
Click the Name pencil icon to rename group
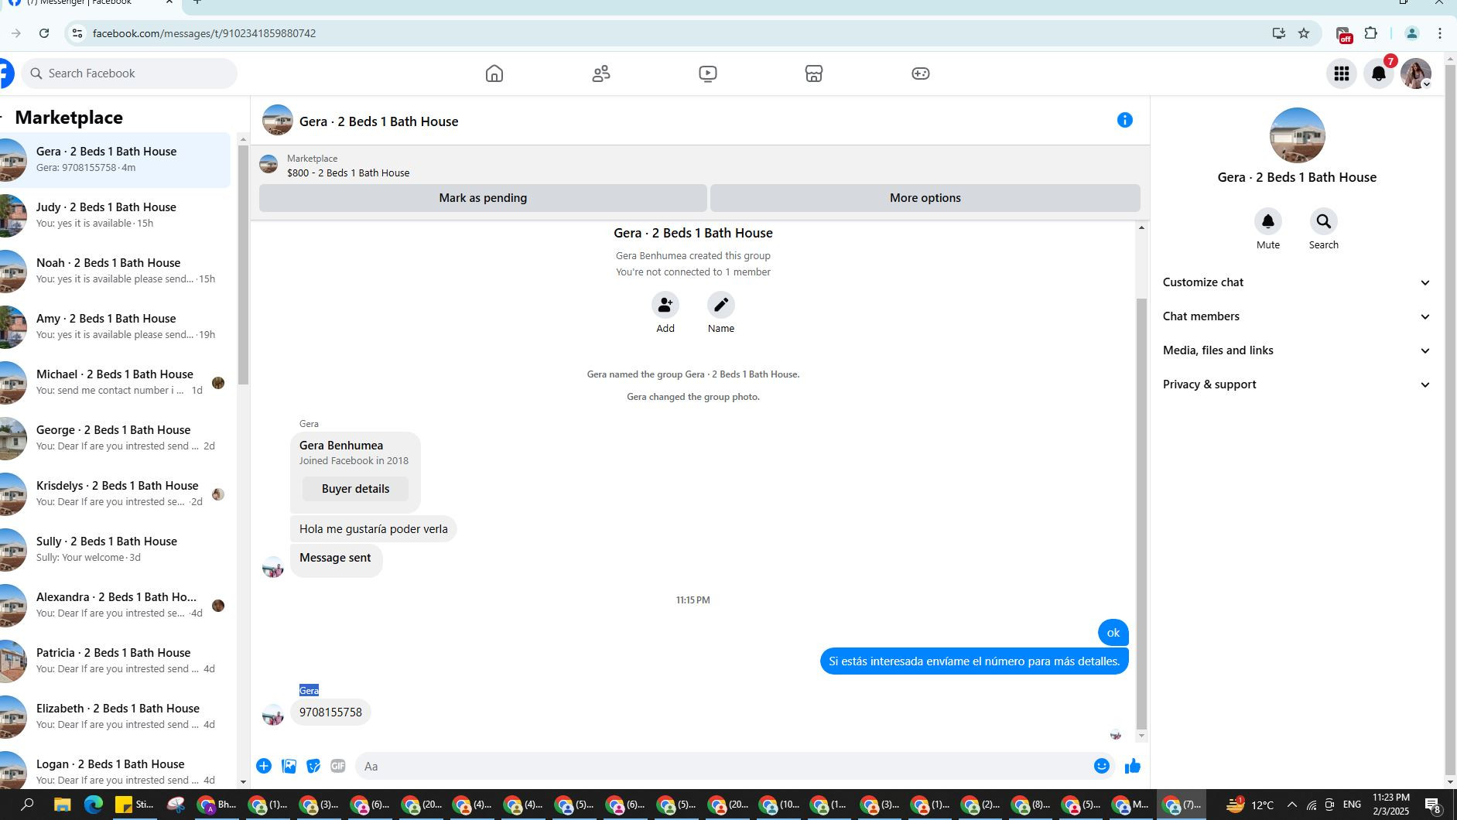(x=720, y=305)
